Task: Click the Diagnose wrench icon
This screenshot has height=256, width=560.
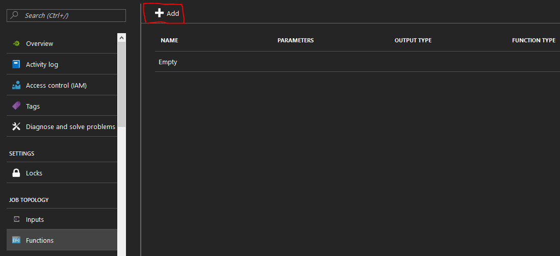Action: coord(16,127)
